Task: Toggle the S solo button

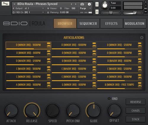Action: 97,4
